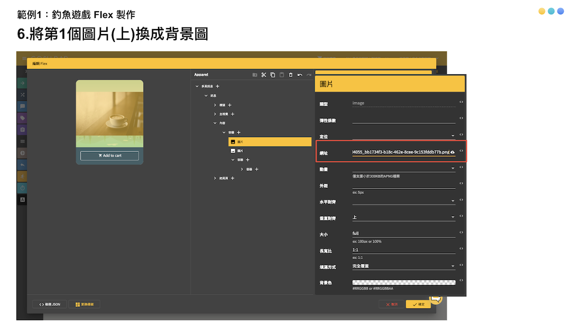Toggle code mode for 背景色 row
The image size is (574, 326).
461,280
